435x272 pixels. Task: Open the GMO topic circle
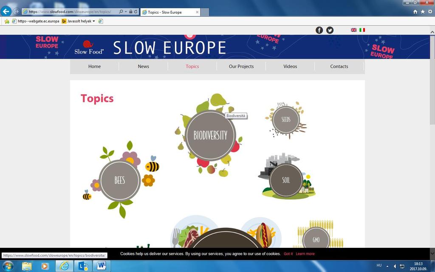[316, 239]
